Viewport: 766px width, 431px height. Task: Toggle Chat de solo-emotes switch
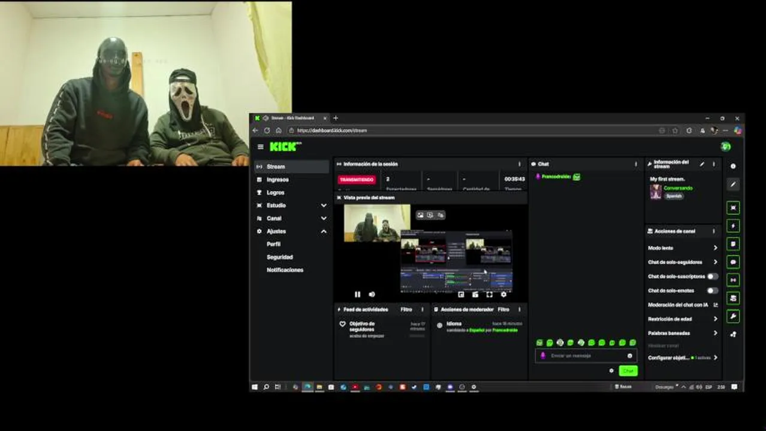point(712,290)
